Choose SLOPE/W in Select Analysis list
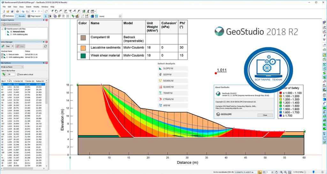Screen dimensions: 327x174 pyautogui.click(x=173, y=69)
